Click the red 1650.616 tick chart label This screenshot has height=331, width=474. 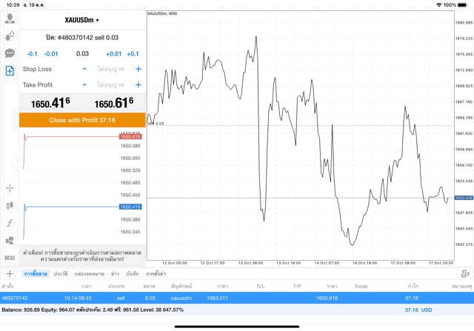pyautogui.click(x=130, y=137)
